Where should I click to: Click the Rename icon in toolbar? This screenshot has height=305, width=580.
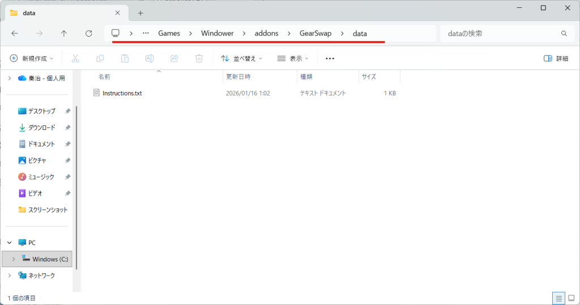pos(150,58)
